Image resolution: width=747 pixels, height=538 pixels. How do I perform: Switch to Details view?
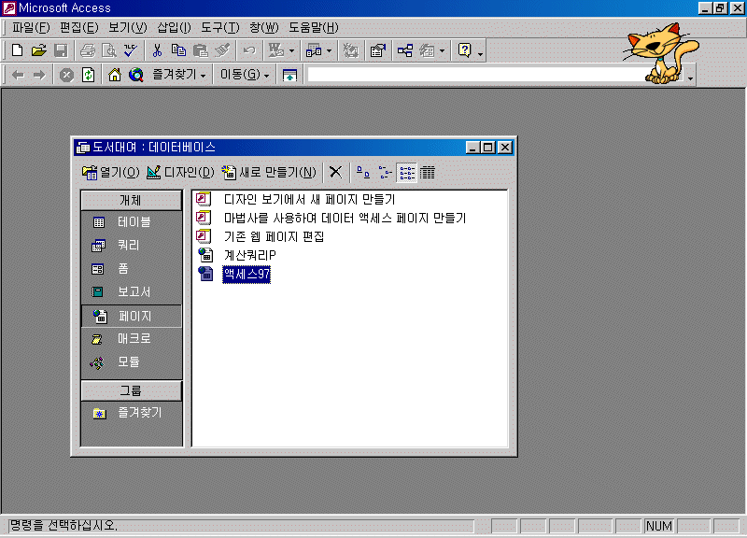point(428,172)
